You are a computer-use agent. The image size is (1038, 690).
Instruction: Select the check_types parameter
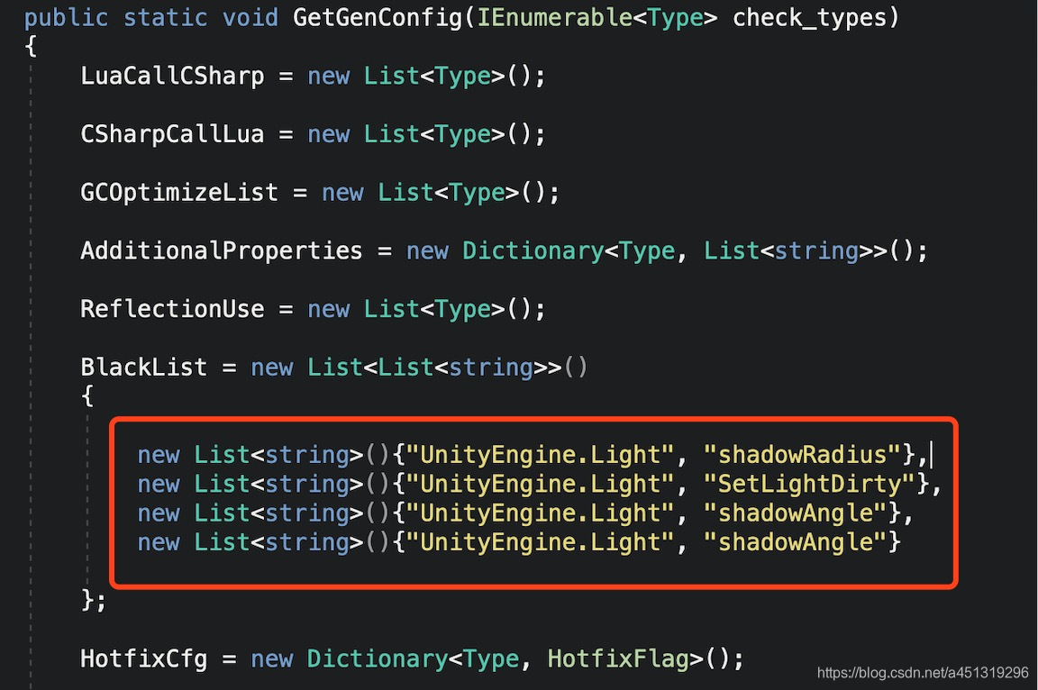click(x=811, y=16)
